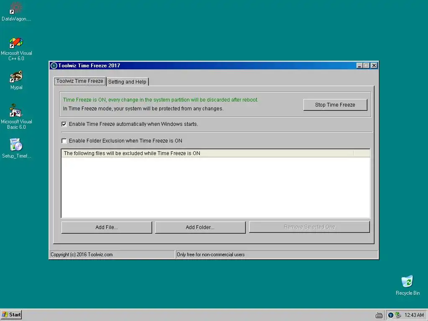The width and height of the screenshot is (428, 321).
Task: Click the keyboard icon in the taskbar
Action: [379, 315]
